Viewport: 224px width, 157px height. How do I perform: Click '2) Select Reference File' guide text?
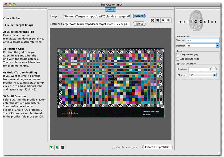19,32
